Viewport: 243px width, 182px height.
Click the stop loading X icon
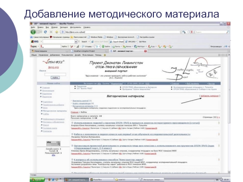click(51, 32)
